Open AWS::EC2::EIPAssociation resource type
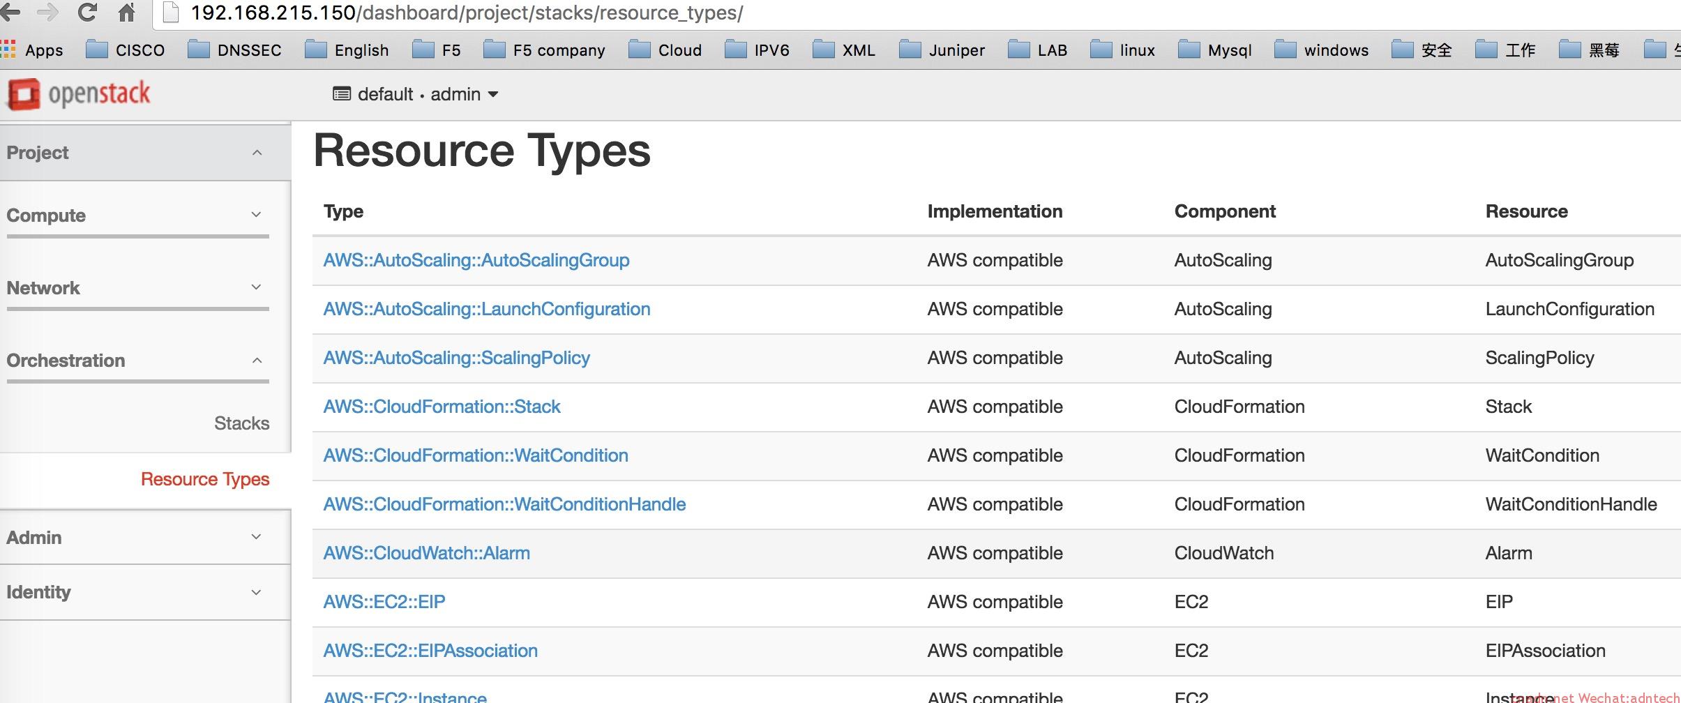This screenshot has width=1681, height=703. pyautogui.click(x=430, y=651)
